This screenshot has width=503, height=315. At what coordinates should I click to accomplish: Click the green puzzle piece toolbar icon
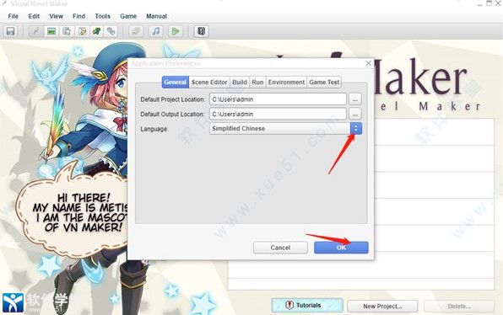[96, 31]
